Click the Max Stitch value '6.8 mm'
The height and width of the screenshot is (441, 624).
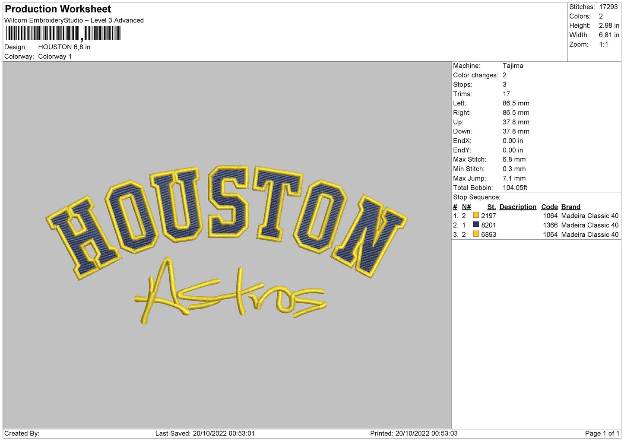(x=514, y=159)
